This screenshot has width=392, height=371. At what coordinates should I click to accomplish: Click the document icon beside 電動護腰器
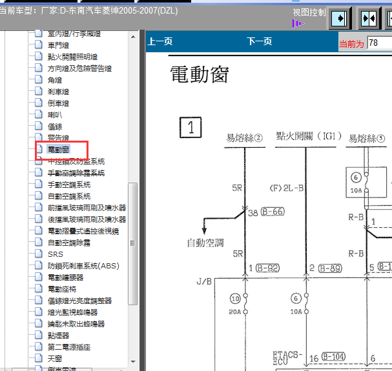pos(39,277)
